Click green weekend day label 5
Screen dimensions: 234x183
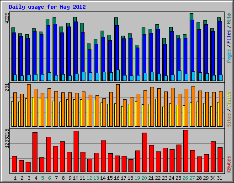pos(43,178)
